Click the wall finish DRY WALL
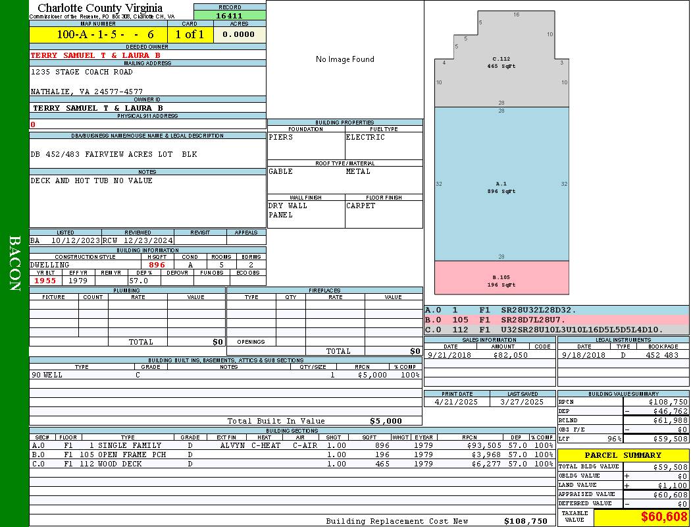This screenshot has height=527, width=691. pyautogui.click(x=288, y=206)
